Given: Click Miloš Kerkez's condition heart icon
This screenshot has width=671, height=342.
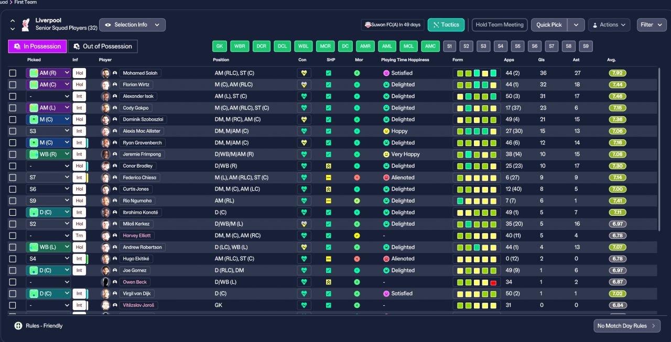Looking at the screenshot, I should click(304, 224).
